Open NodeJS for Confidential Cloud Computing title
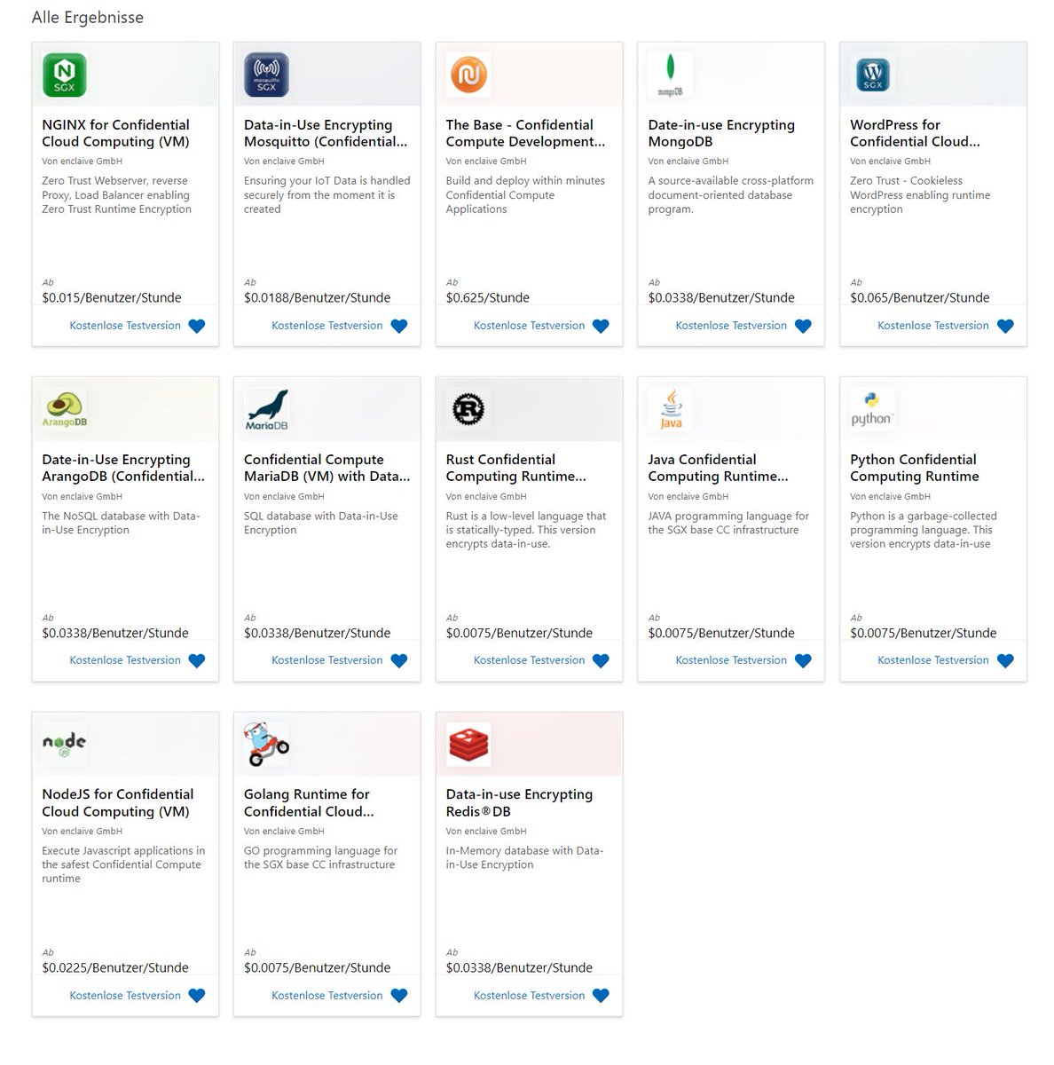The image size is (1054, 1065). 118,803
